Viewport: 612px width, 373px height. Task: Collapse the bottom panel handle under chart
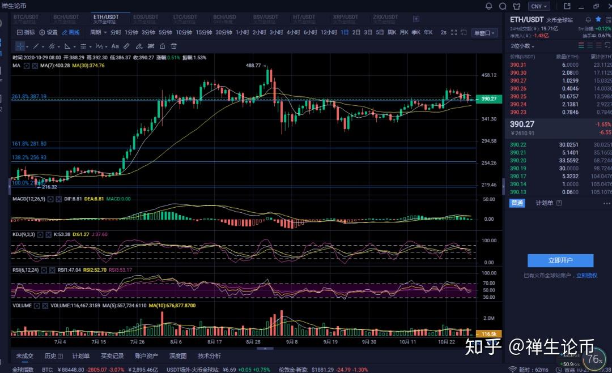tap(265, 349)
